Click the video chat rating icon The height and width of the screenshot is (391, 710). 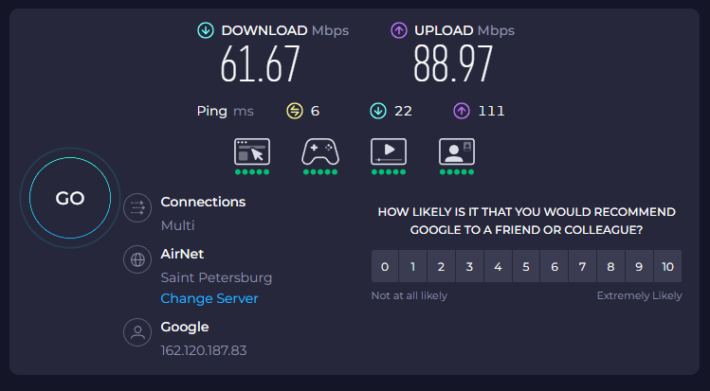tap(457, 151)
